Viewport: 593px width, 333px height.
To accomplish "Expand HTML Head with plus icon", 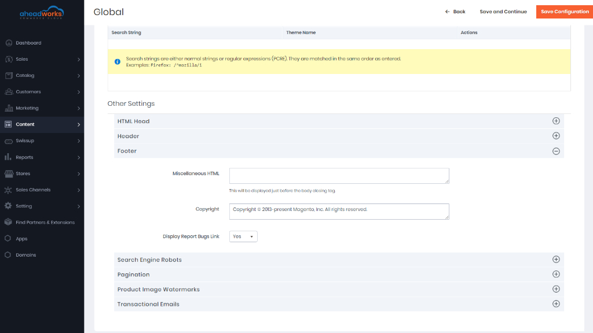I will [x=556, y=121].
